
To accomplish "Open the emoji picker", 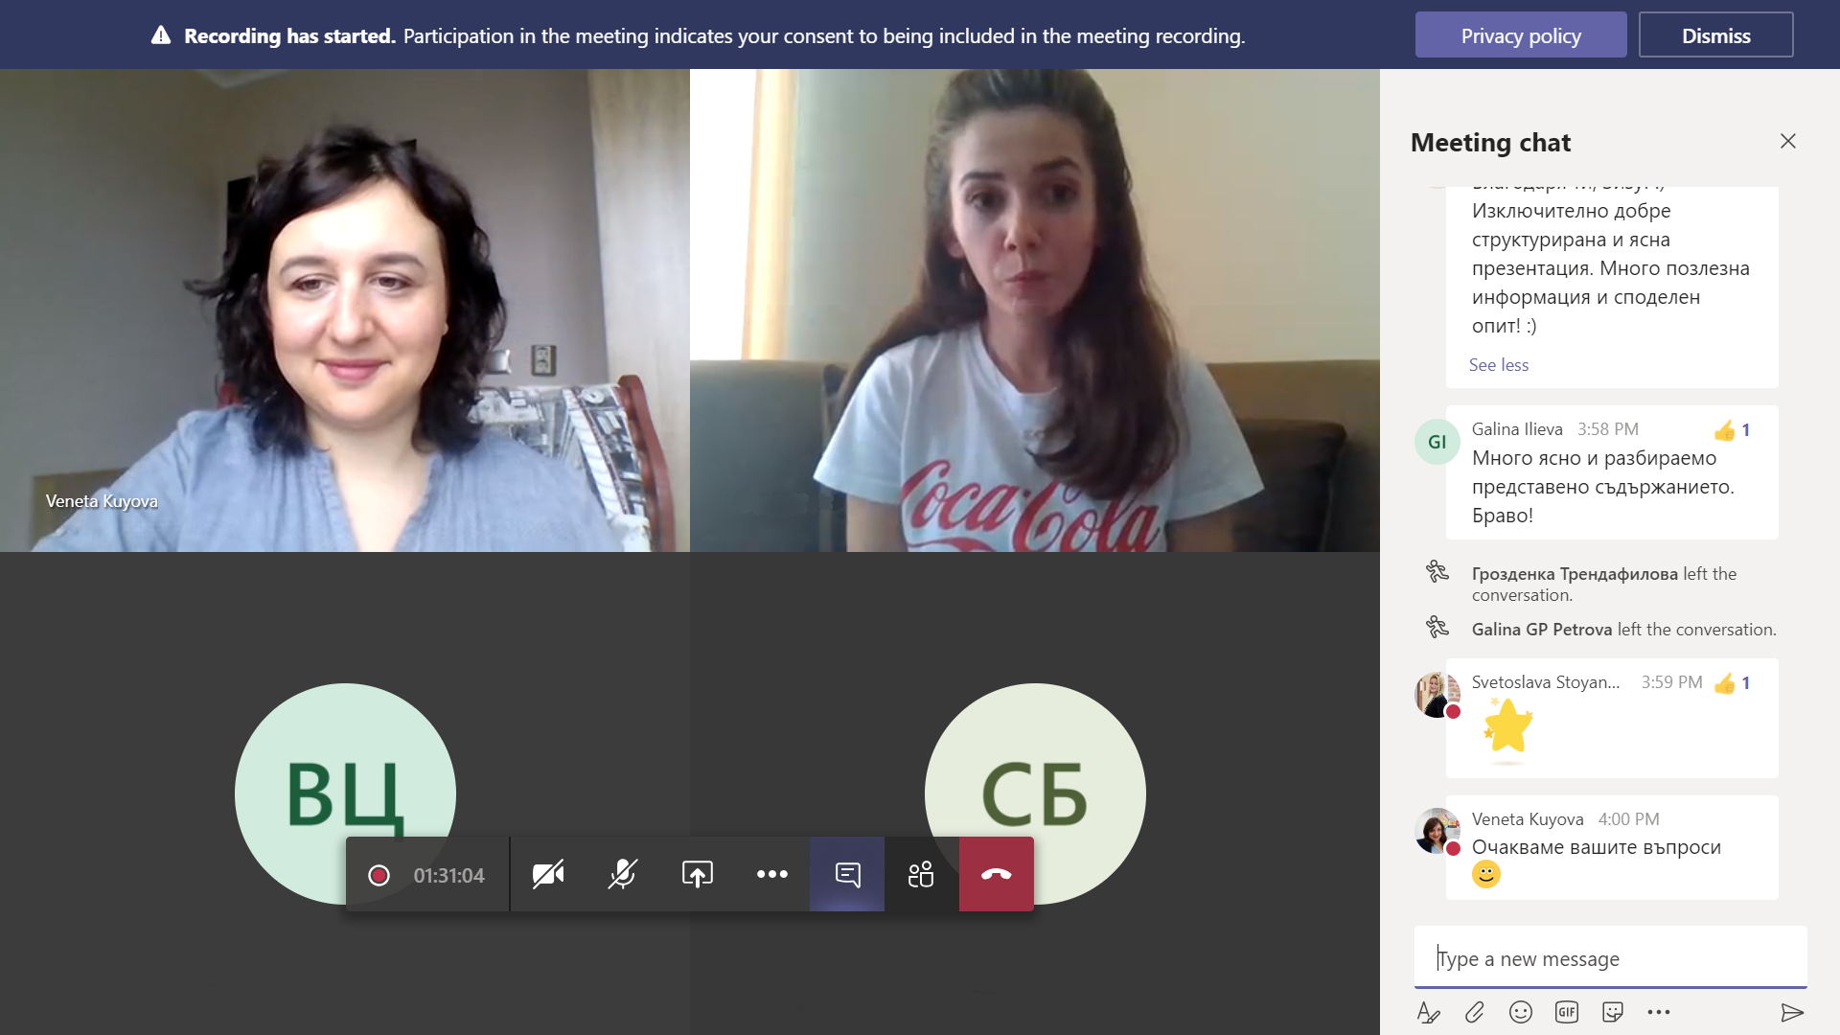I will tap(1521, 1012).
